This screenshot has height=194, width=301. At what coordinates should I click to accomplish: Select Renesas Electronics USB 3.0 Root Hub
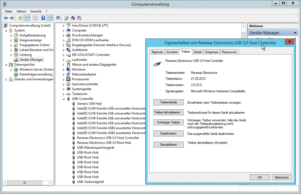(104, 143)
